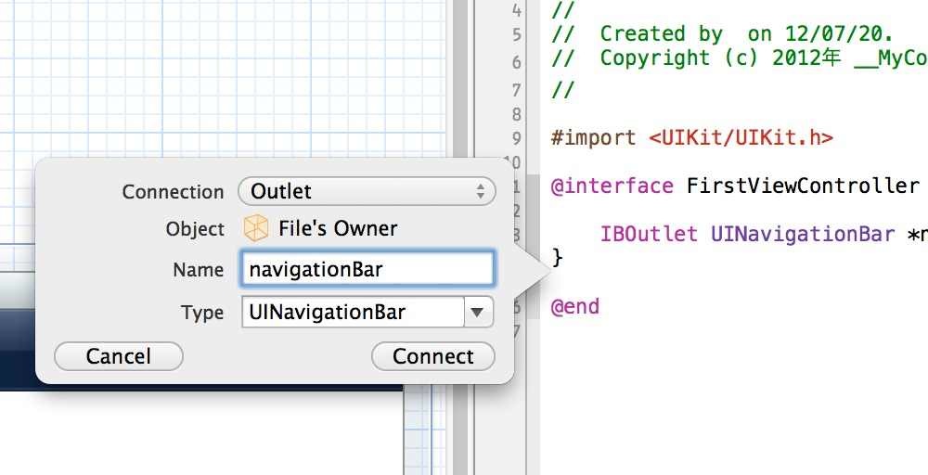Click the Type field showing UINavigationBar
Viewport: 928px width, 475px height.
pyautogui.click(x=353, y=313)
